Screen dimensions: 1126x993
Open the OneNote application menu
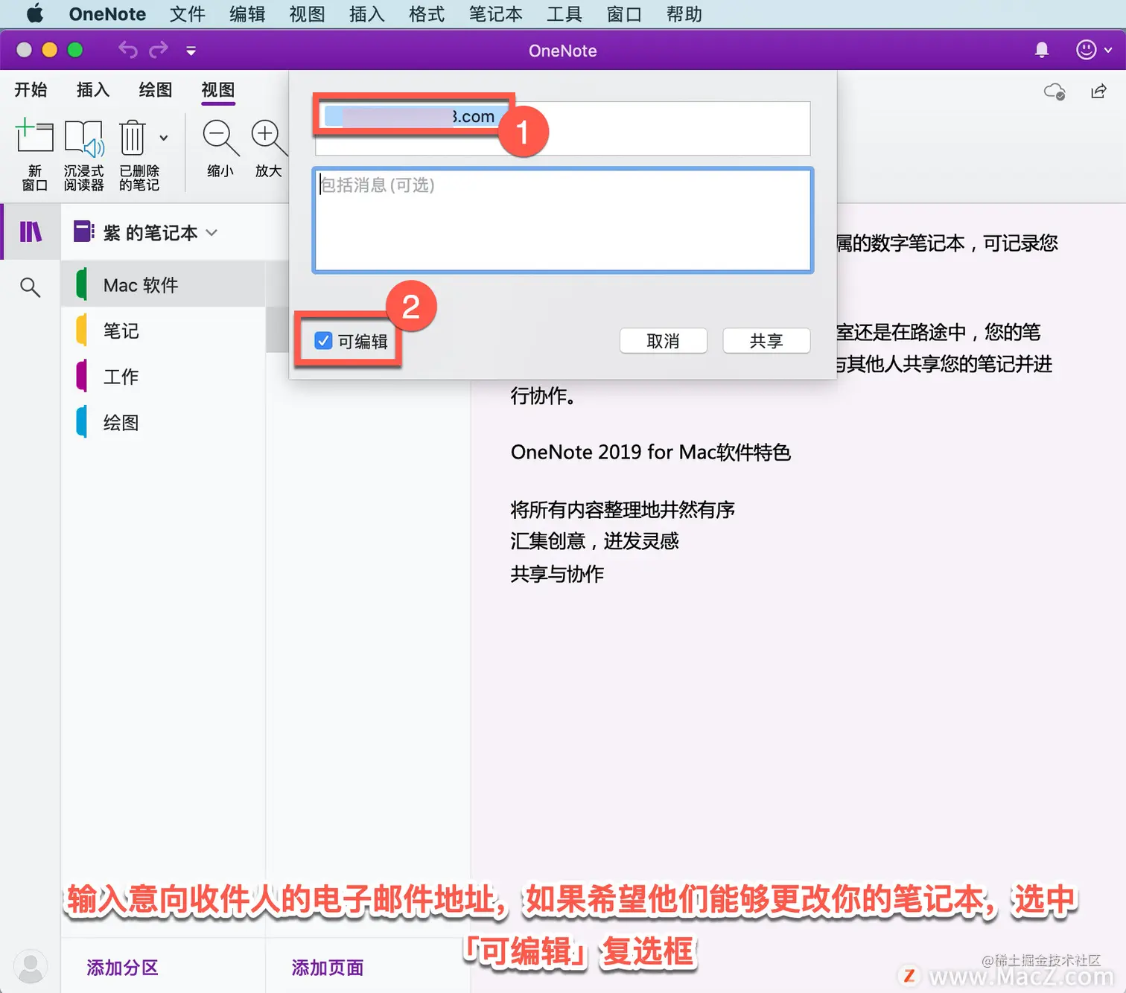click(x=107, y=14)
